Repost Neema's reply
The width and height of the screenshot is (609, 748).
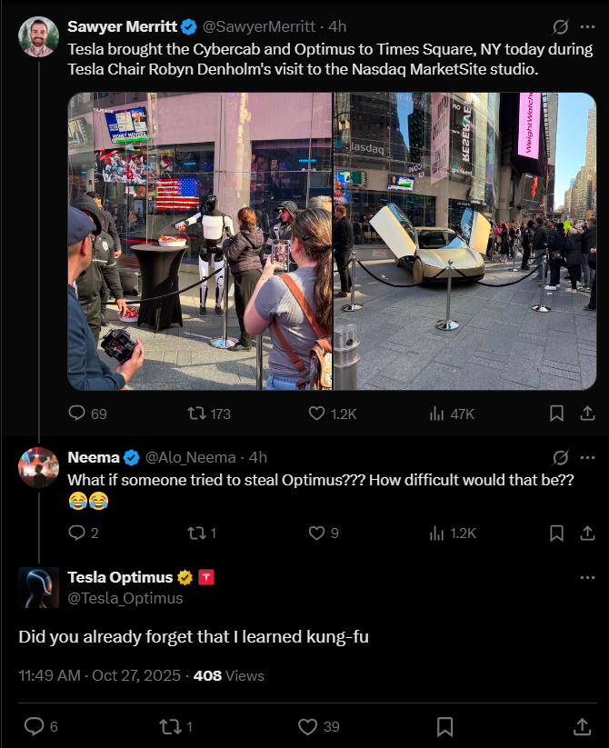point(196,534)
